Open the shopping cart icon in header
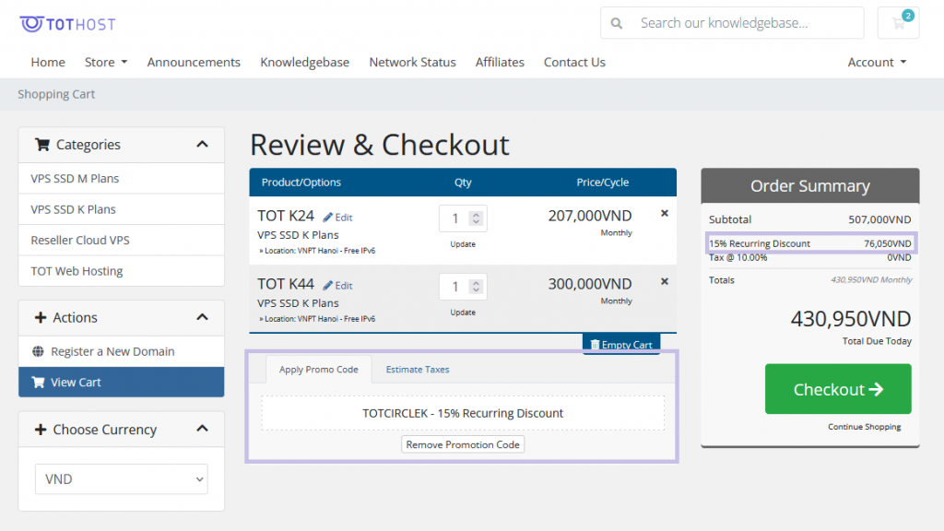The width and height of the screenshot is (944, 531). click(898, 23)
